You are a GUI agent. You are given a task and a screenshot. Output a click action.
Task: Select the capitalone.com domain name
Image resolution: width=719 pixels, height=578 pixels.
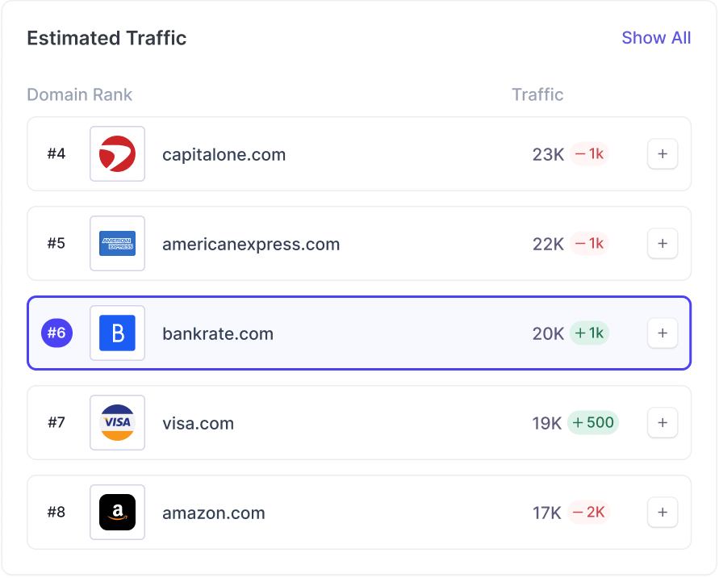pos(224,154)
